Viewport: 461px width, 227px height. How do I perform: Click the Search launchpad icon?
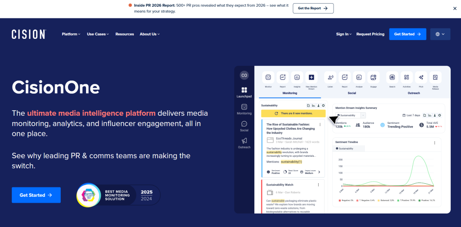(392, 77)
